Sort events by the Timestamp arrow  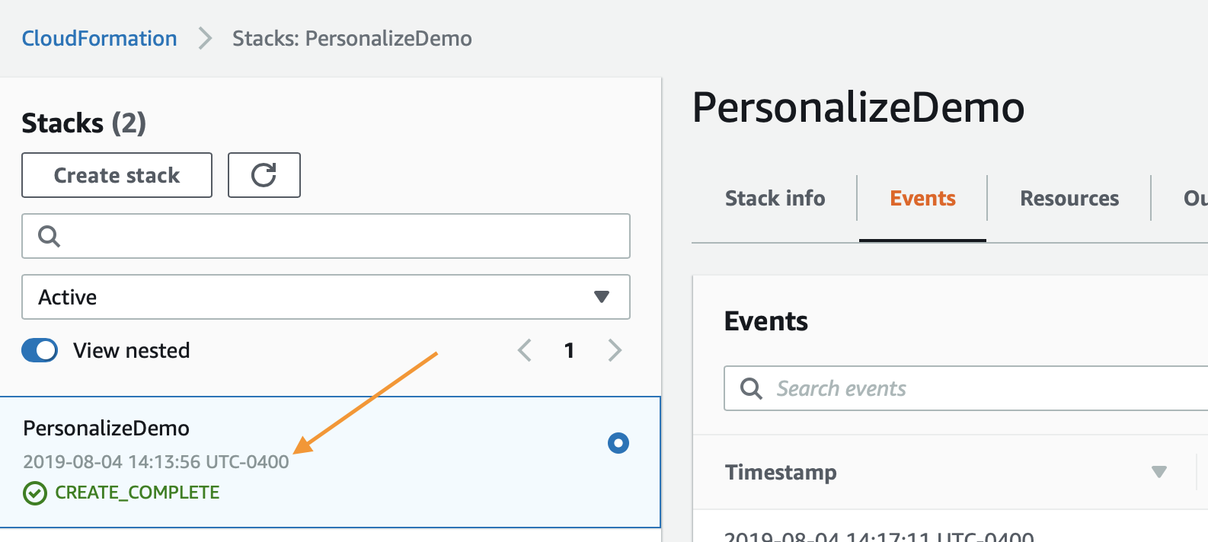click(x=1159, y=472)
